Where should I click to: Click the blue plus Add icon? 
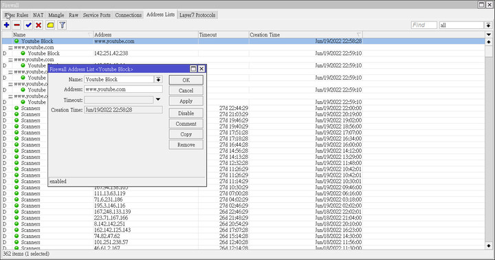[x=7, y=25]
